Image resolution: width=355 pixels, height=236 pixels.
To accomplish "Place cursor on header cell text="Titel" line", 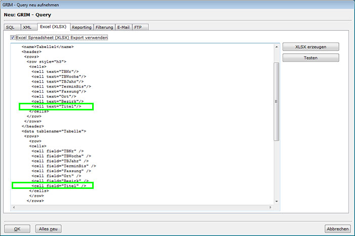I will pyautogui.click(x=56, y=106).
